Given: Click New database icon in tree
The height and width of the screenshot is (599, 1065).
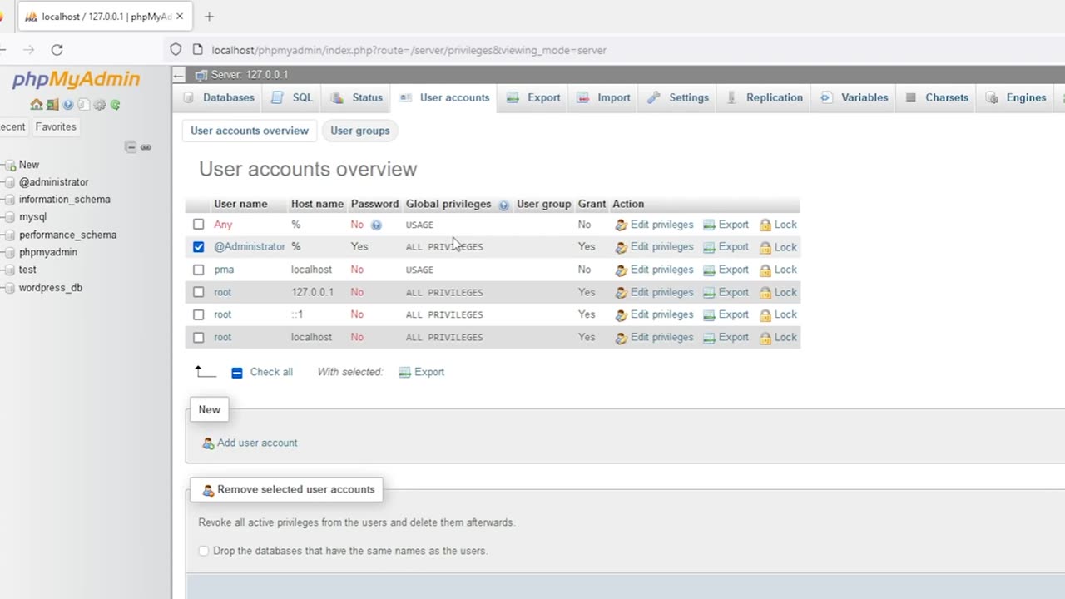Looking at the screenshot, I should [10, 165].
